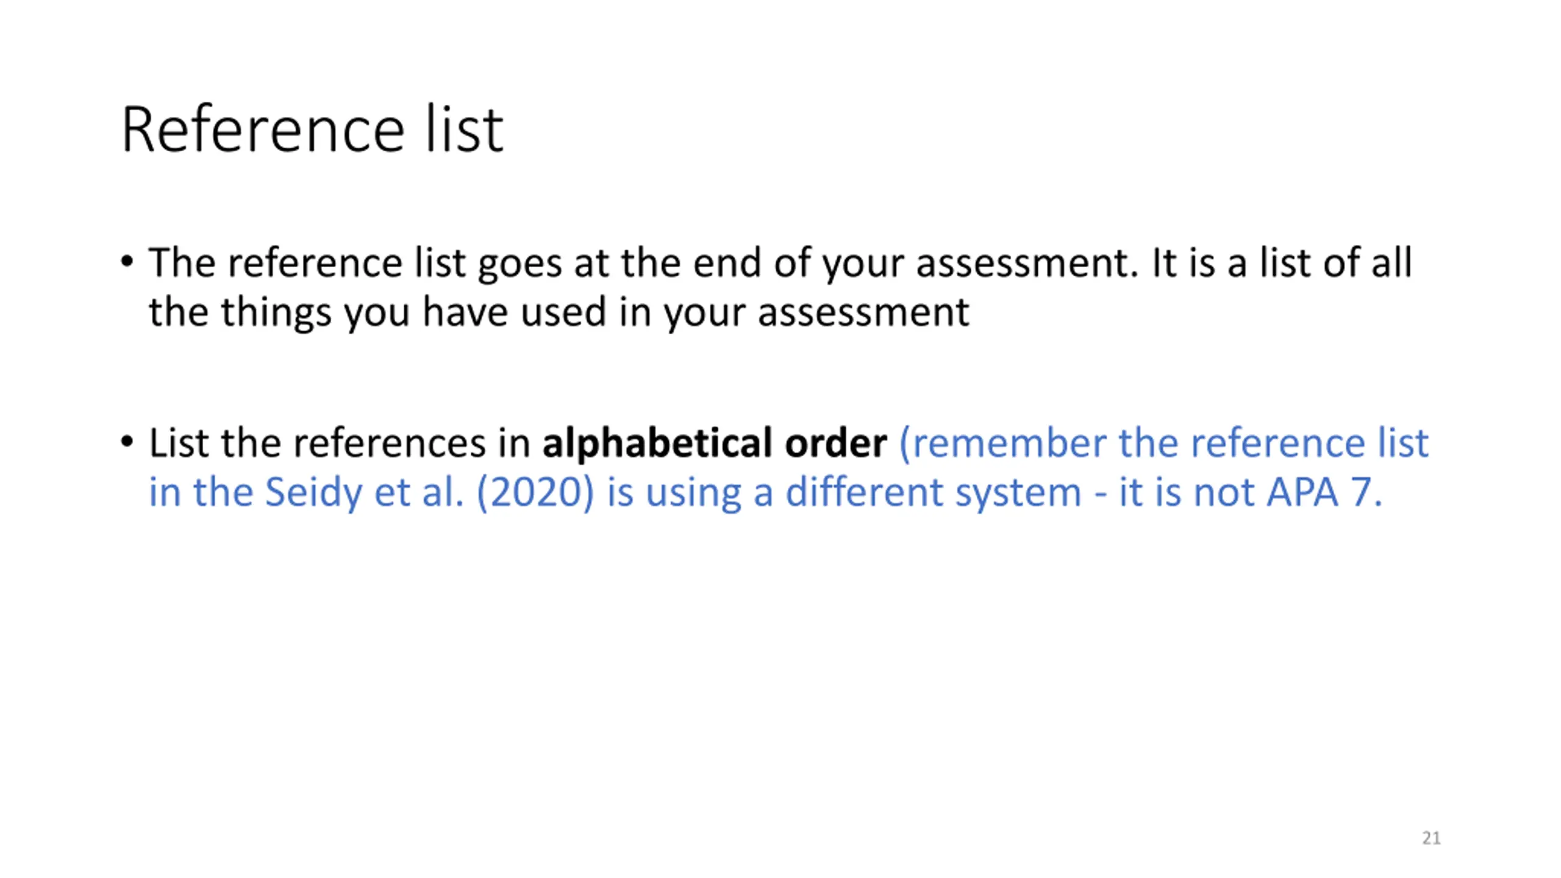
Task: Click the bold "alphabetical order" text
Action: coord(714,443)
